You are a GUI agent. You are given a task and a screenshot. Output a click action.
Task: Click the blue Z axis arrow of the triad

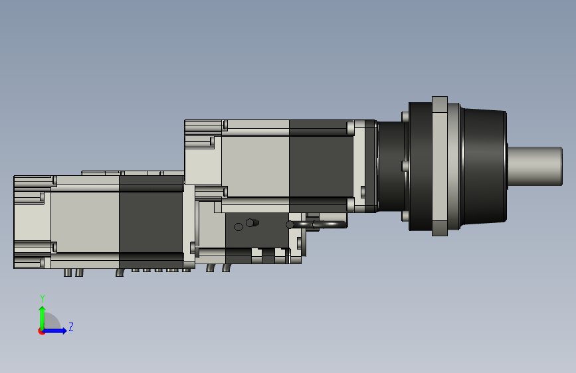[x=55, y=331]
